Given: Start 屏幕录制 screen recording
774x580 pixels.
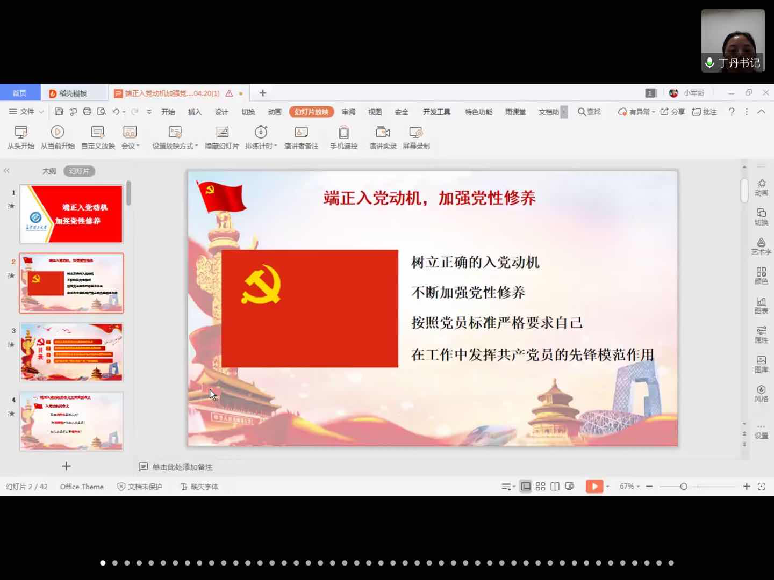Looking at the screenshot, I should coord(416,137).
